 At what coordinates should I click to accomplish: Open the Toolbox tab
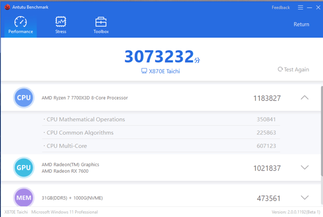pos(101,25)
